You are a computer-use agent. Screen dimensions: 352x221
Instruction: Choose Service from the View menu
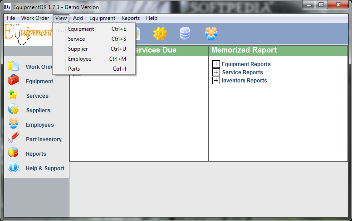(x=94, y=39)
